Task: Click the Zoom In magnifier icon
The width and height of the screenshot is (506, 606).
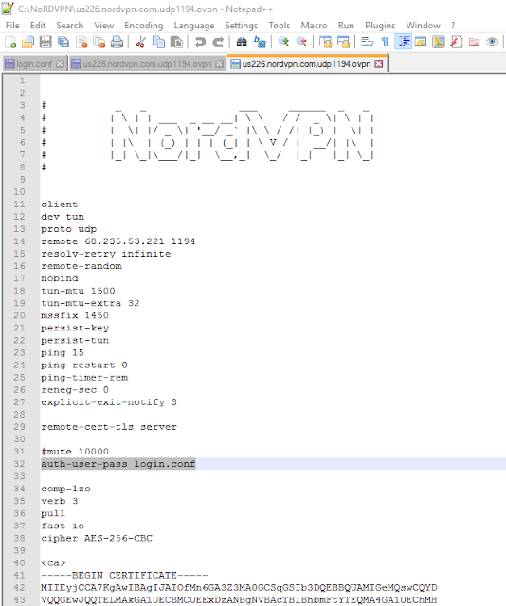Action: 283,42
